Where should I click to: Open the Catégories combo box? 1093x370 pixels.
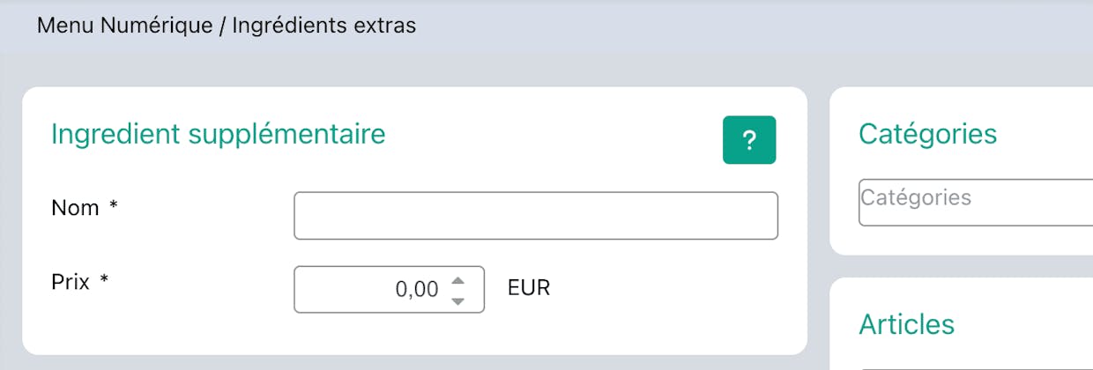click(x=976, y=202)
